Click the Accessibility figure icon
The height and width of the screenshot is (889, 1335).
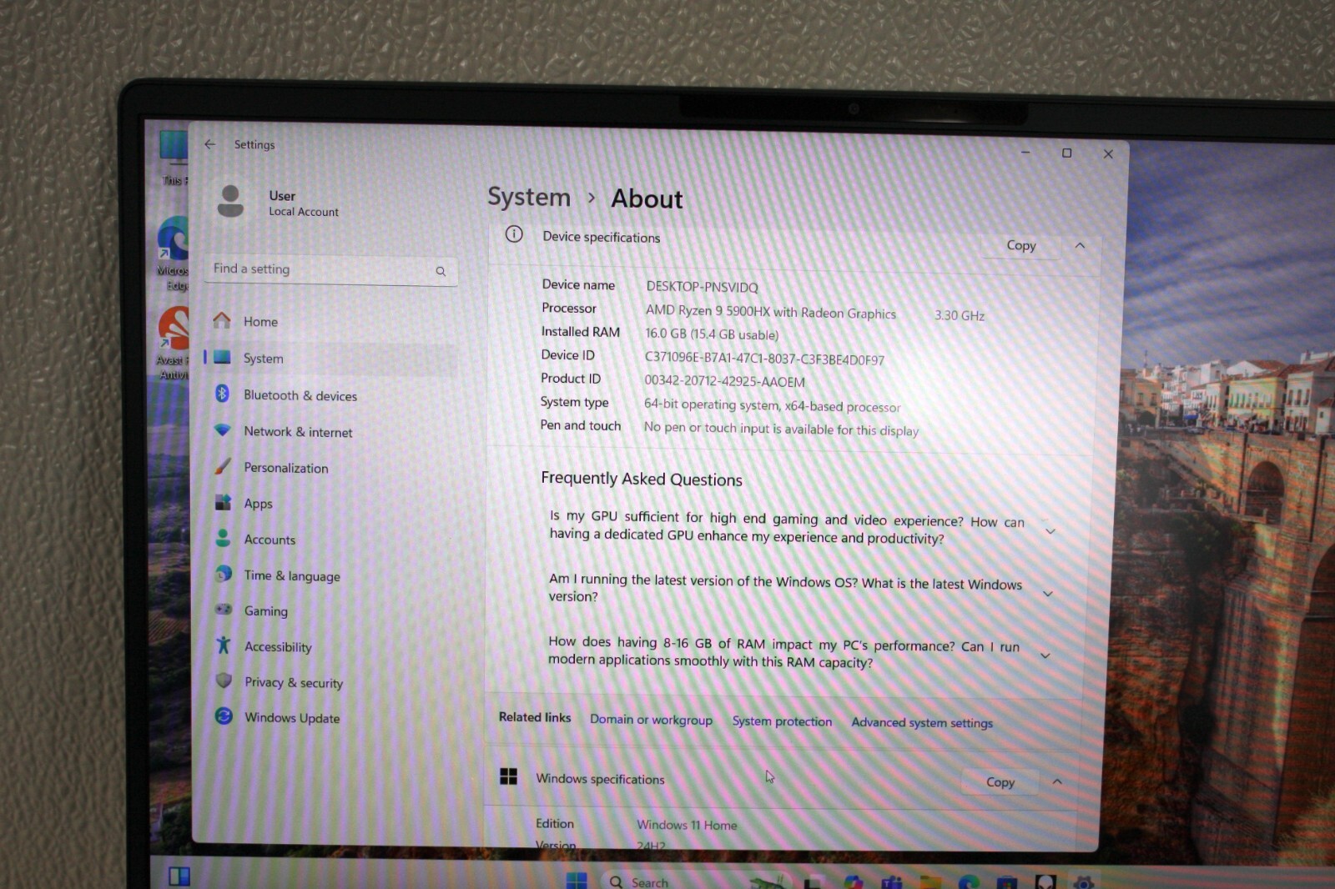coord(224,645)
